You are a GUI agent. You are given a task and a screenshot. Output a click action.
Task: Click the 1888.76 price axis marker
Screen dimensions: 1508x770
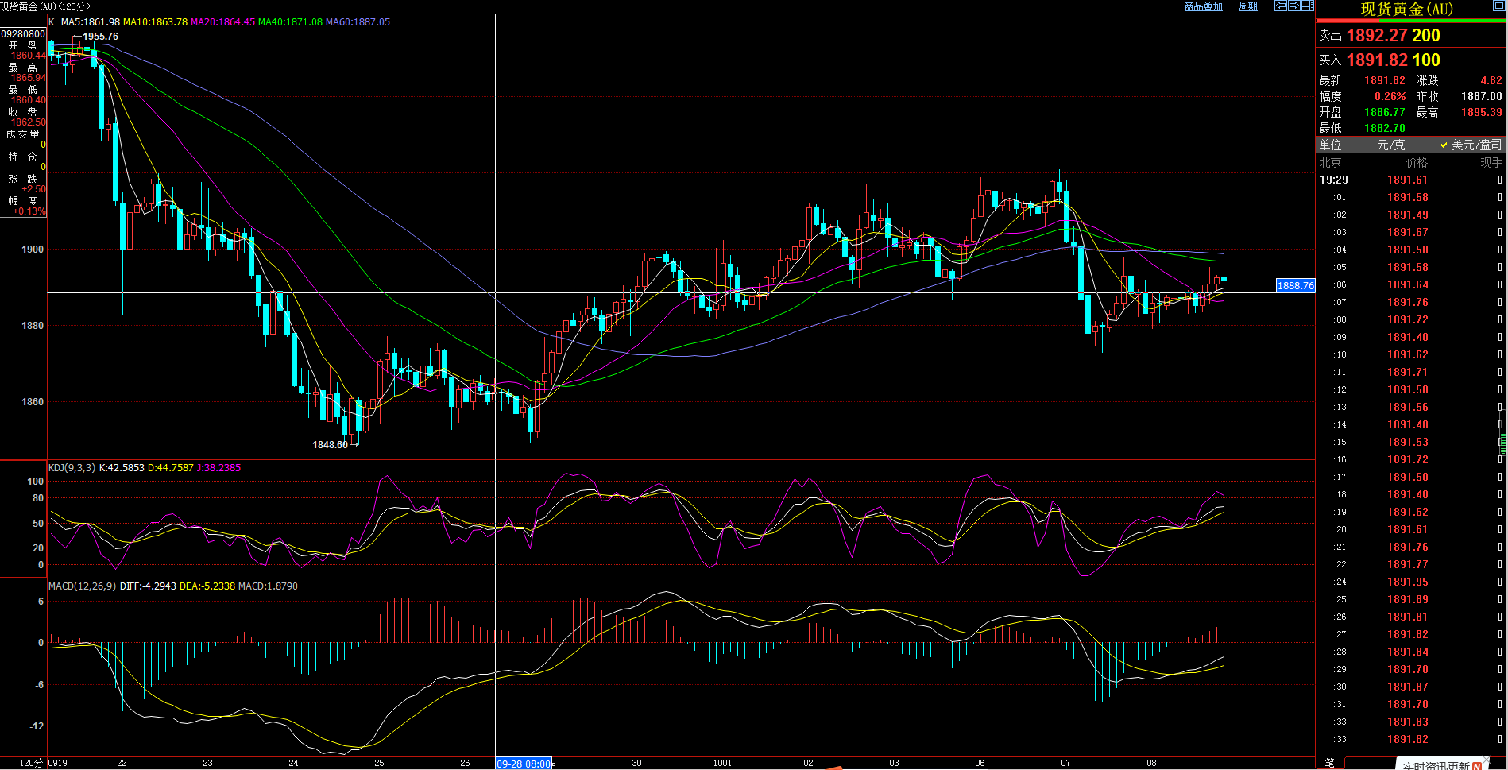click(1295, 285)
